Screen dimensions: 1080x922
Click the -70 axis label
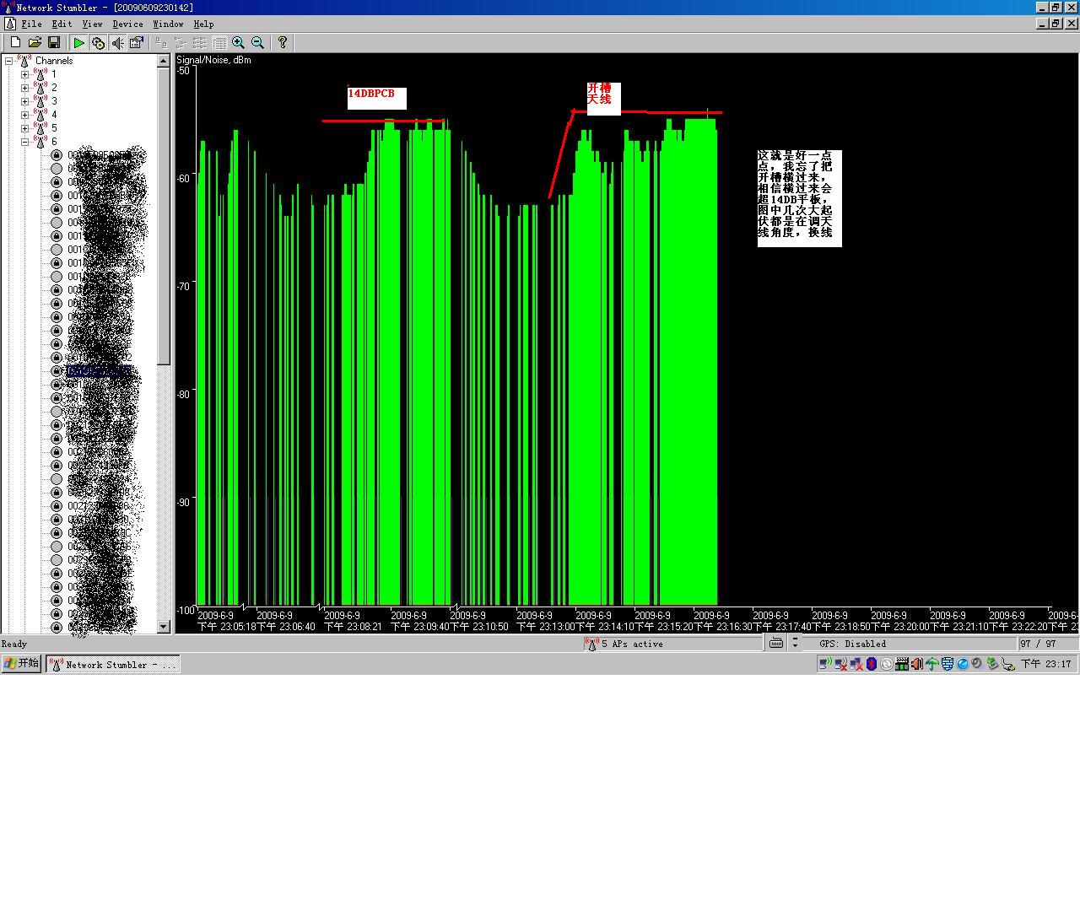(x=185, y=286)
